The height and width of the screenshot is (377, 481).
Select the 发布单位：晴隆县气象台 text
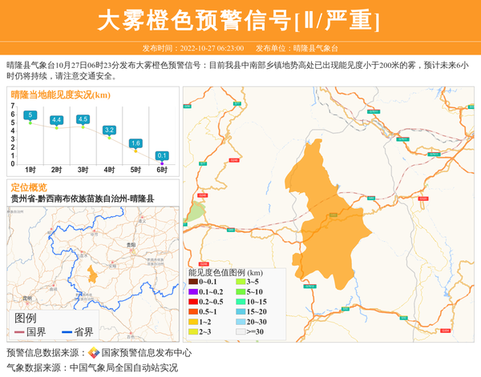coord(297,48)
